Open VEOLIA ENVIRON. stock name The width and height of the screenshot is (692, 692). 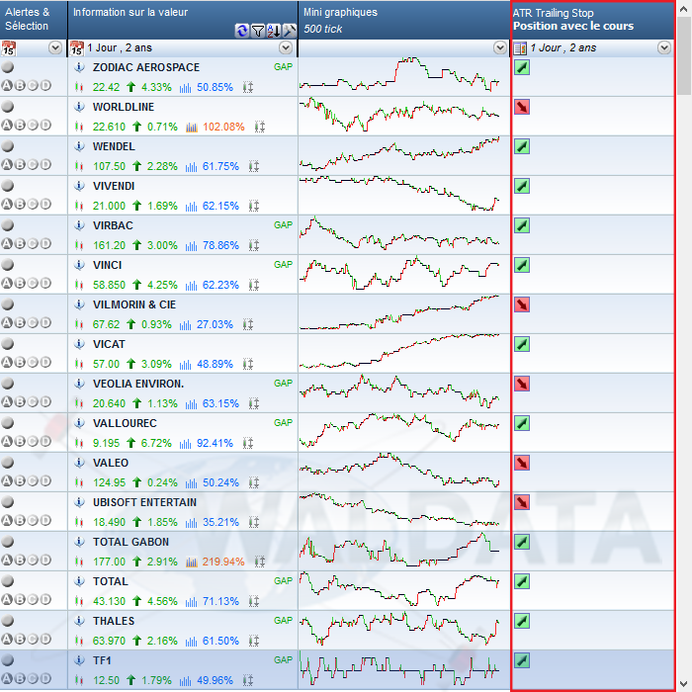point(138,384)
